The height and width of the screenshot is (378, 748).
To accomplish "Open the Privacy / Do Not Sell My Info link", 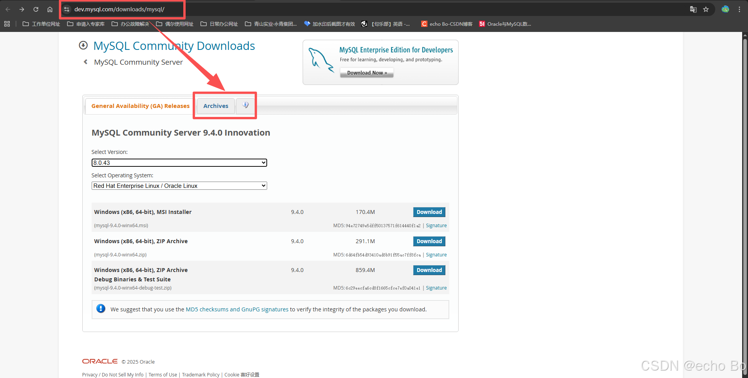I will 113,374.
